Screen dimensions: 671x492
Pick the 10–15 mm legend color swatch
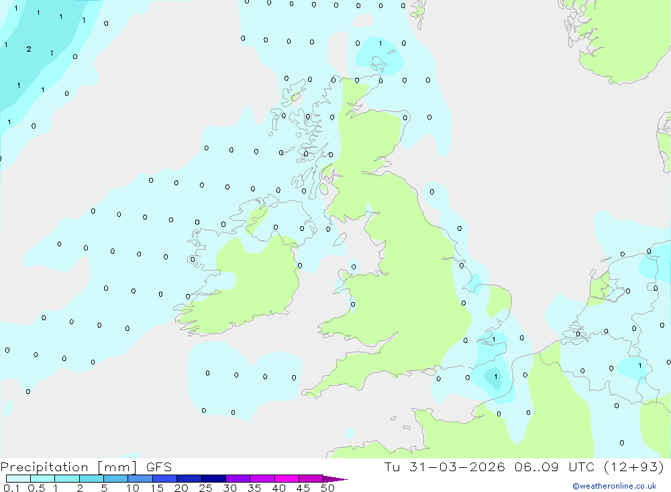[x=140, y=479]
